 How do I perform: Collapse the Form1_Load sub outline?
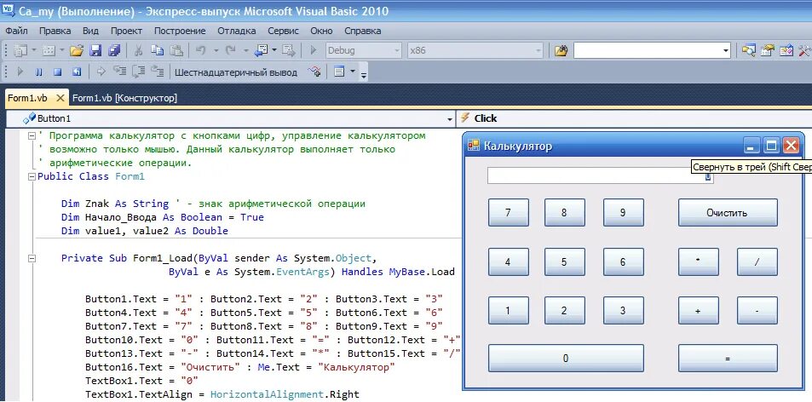32,258
